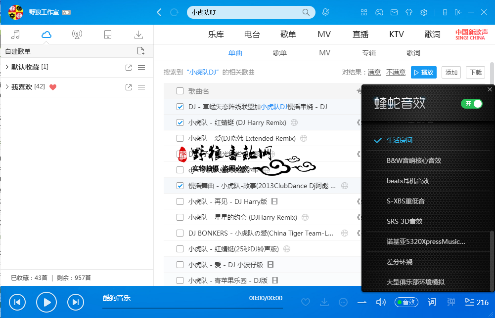Check 小虎队 - 再见 - DJ Harry版

click(x=180, y=201)
